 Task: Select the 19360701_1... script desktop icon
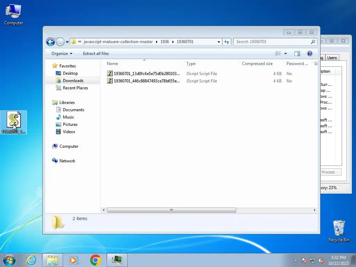click(14, 122)
